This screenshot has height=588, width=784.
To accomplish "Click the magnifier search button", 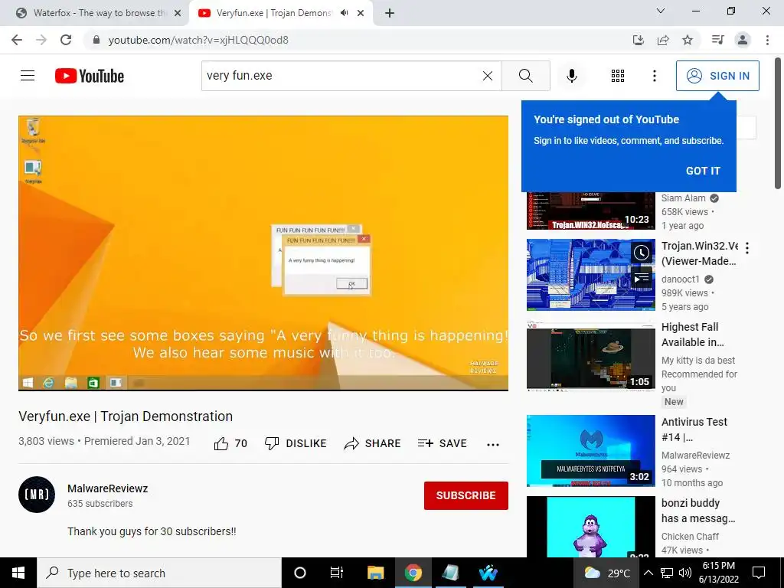I will coord(525,76).
